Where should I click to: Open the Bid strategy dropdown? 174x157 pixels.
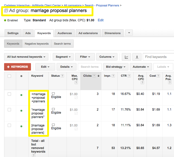point(116,67)
